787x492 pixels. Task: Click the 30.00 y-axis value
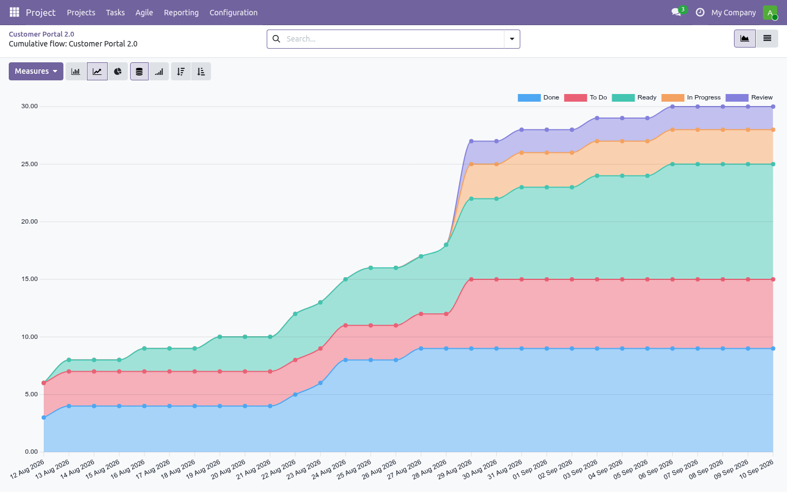click(30, 106)
